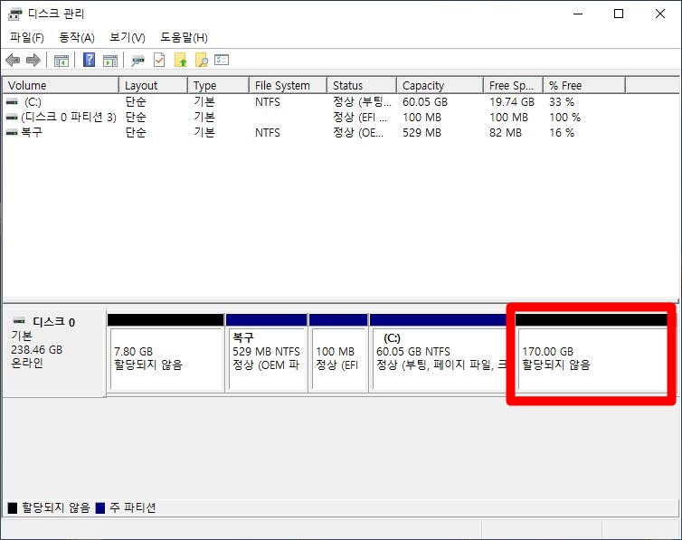This screenshot has height=540, width=682.
Task: Click the drive icon of the (C:) row
Action: click(x=12, y=101)
